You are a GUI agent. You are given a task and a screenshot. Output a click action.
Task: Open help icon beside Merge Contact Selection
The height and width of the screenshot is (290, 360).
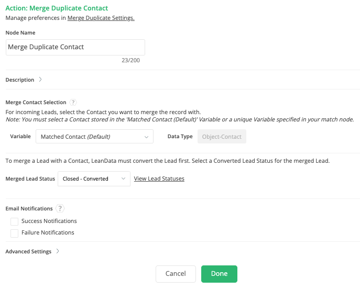(x=73, y=103)
